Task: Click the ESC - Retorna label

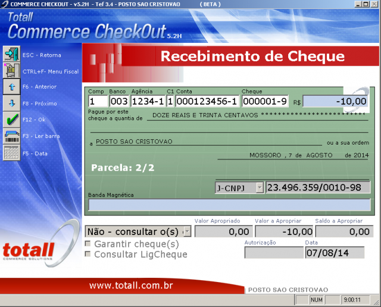Action: [42, 55]
